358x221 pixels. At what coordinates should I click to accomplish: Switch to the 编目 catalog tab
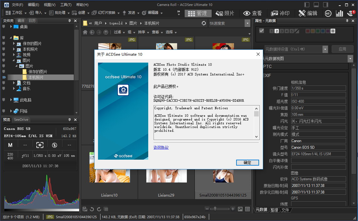tap(21, 21)
